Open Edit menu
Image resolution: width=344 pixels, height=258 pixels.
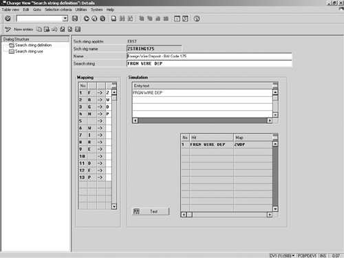[x=26, y=10]
